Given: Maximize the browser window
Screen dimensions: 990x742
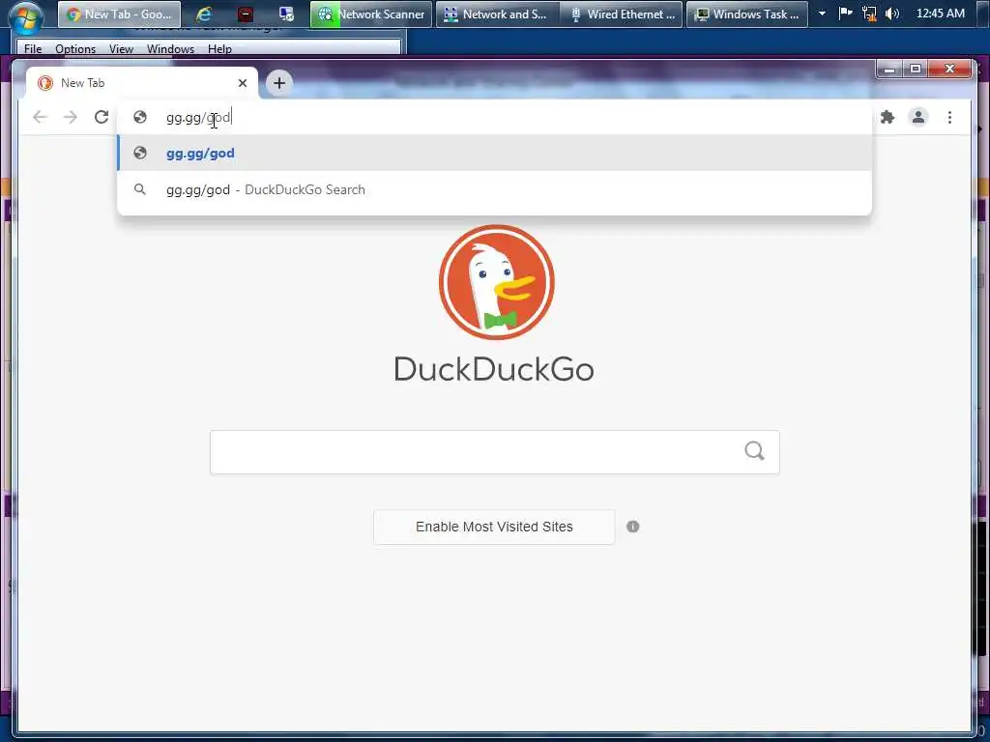Looking at the screenshot, I should [x=916, y=70].
